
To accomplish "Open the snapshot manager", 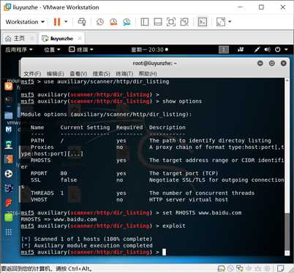I will [x=127, y=22].
